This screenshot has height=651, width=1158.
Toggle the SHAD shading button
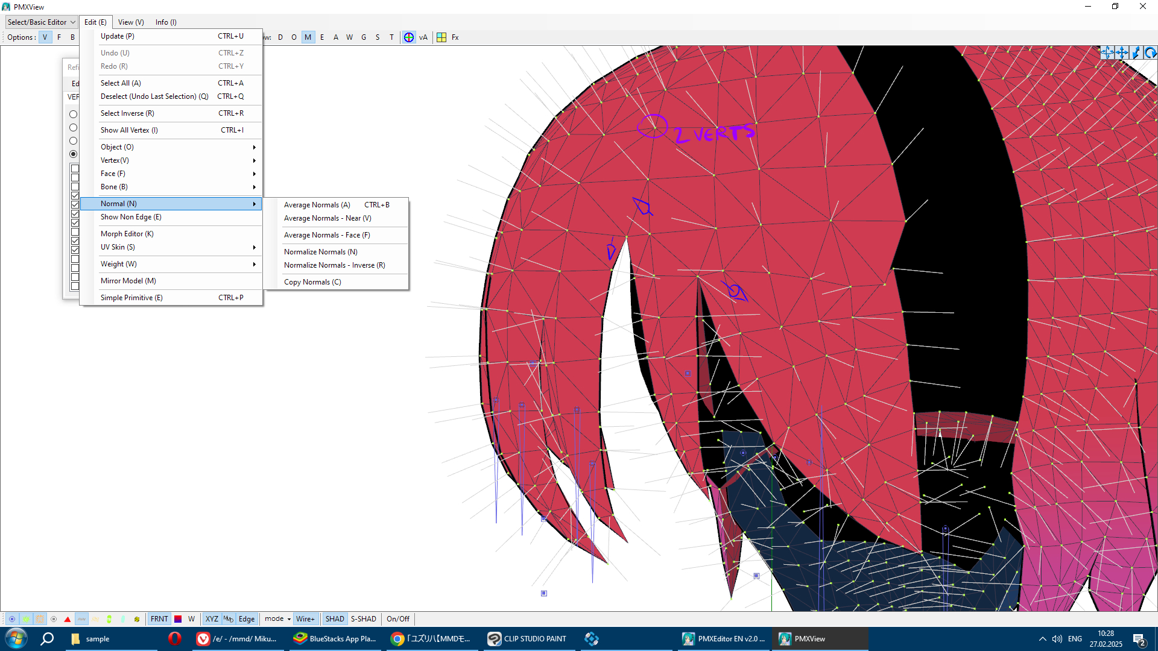pyautogui.click(x=335, y=619)
